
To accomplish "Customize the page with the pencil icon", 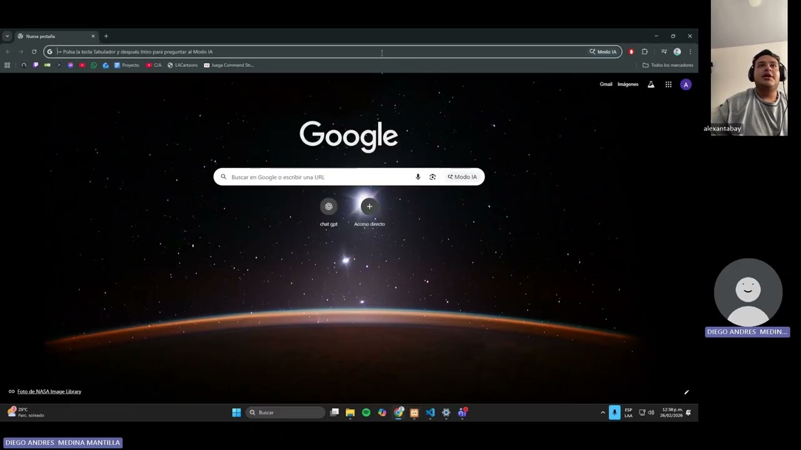I will click(686, 392).
